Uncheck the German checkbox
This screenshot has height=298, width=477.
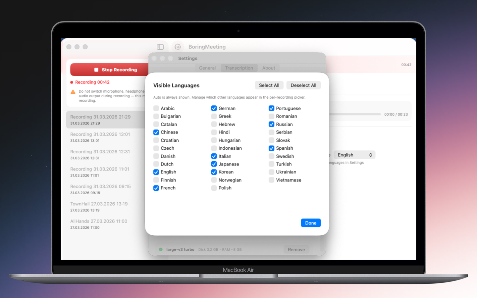point(214,108)
